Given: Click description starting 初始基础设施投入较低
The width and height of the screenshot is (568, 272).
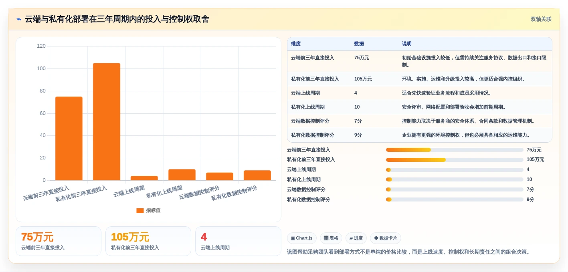Looking at the screenshot, I should pyautogui.click(x=474, y=61).
